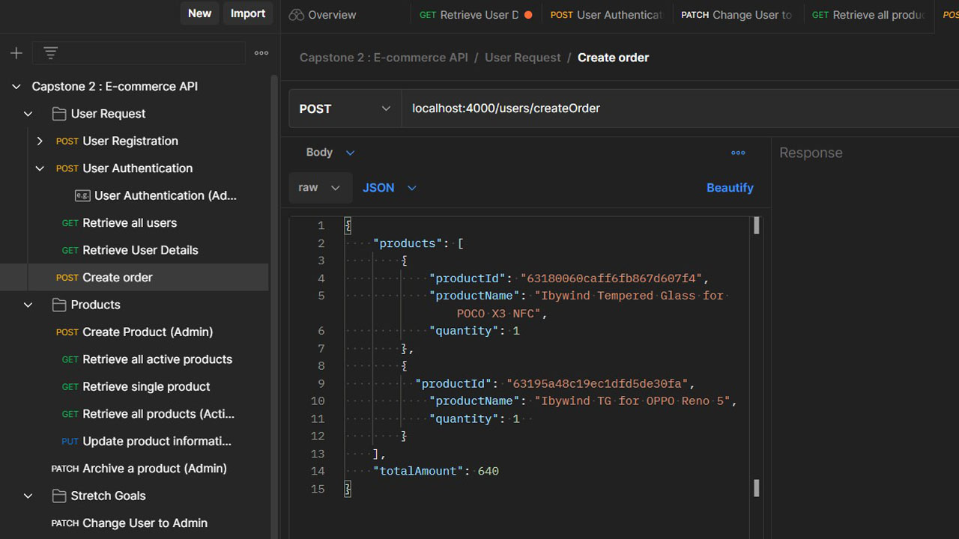Click Capstone 2 : E-commerce API breadcrumb

pyautogui.click(x=384, y=58)
